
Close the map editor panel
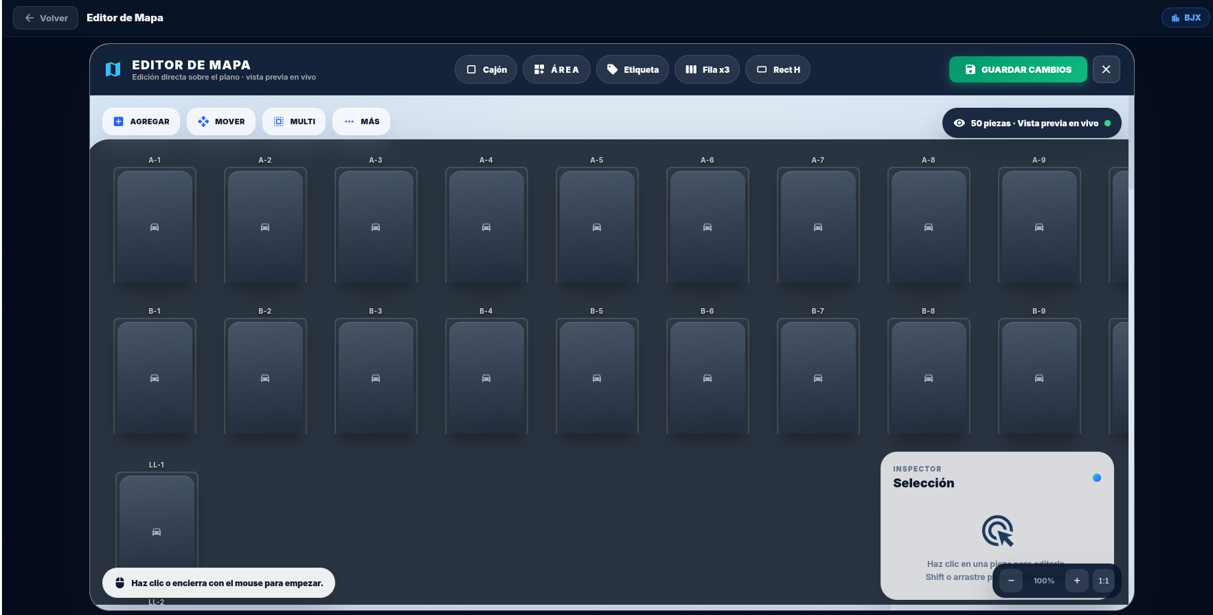coord(1106,69)
